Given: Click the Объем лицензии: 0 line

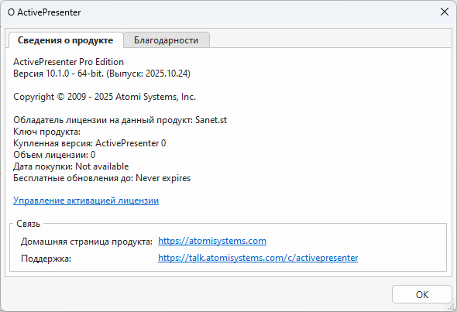Looking at the screenshot, I should point(54,155).
